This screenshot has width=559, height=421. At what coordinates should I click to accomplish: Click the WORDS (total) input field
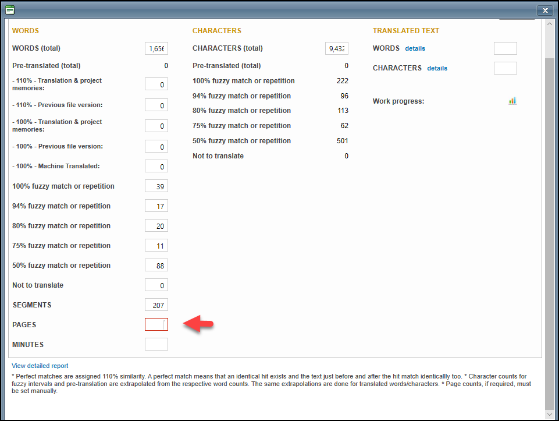tap(156, 49)
